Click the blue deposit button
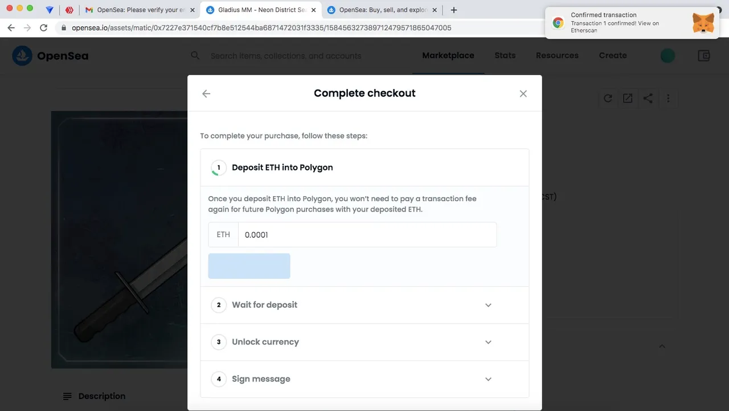The width and height of the screenshot is (729, 411). 249,266
